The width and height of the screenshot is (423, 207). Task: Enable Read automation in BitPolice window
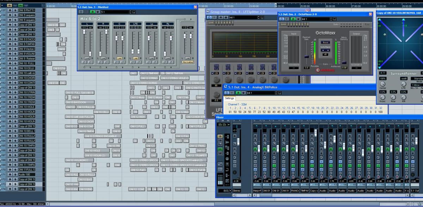pyautogui.click(x=238, y=93)
